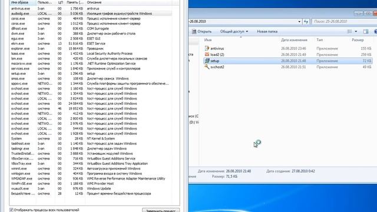Select the ekrn.exe ESET Service row
The height and width of the screenshot is (212, 377).
click(91, 44)
